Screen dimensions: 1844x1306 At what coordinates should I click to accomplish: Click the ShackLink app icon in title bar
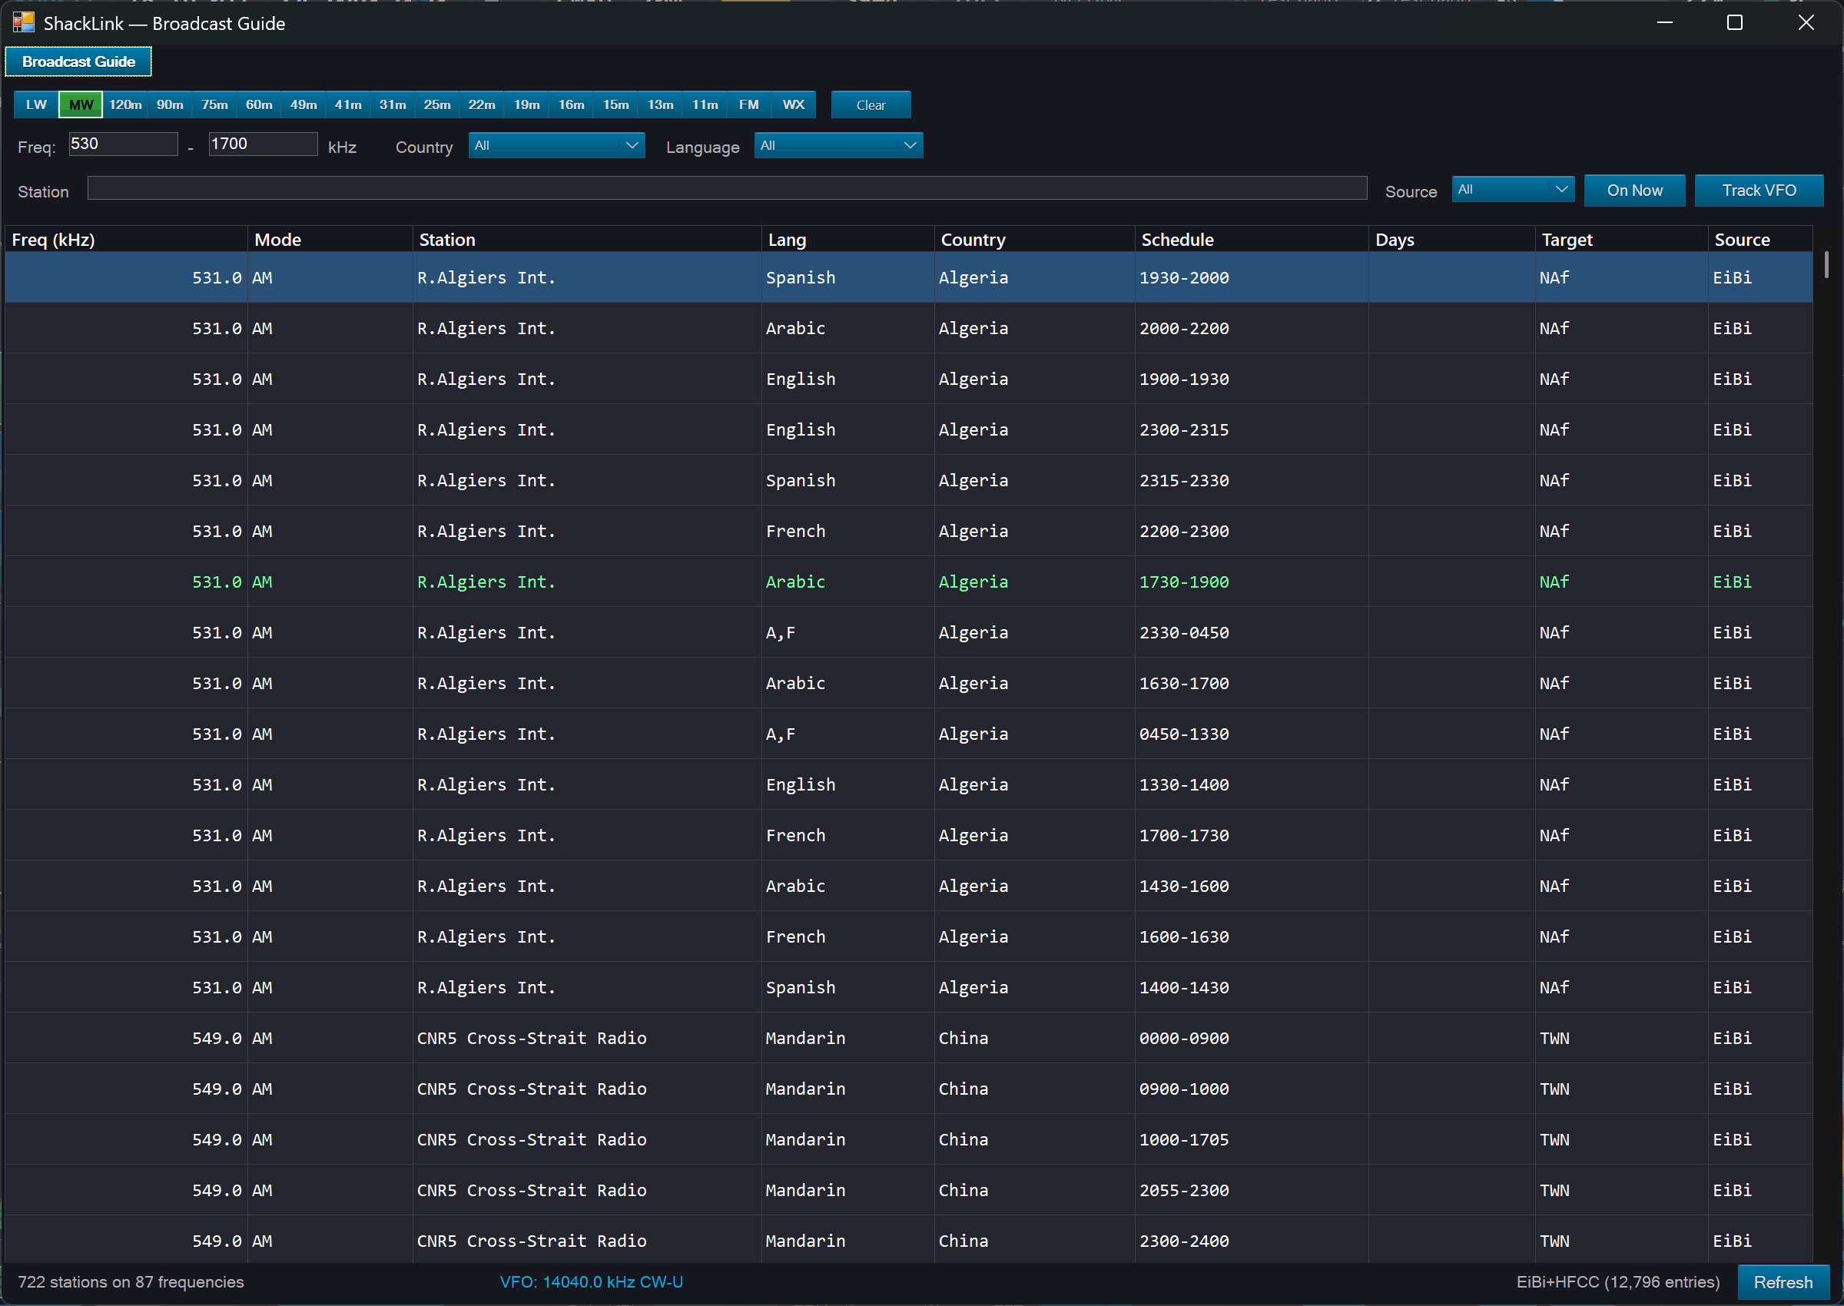click(23, 22)
